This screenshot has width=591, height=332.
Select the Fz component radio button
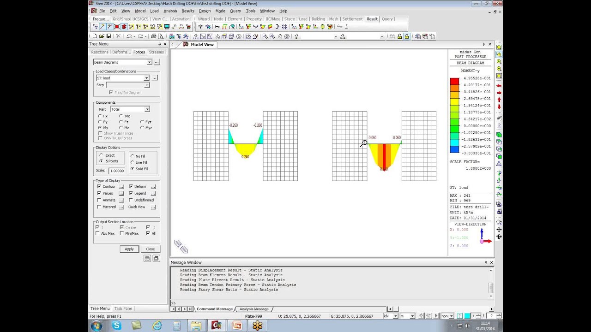tap(121, 122)
